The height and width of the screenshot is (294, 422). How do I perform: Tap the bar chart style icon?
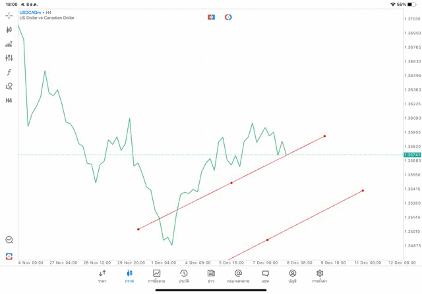tap(9, 44)
